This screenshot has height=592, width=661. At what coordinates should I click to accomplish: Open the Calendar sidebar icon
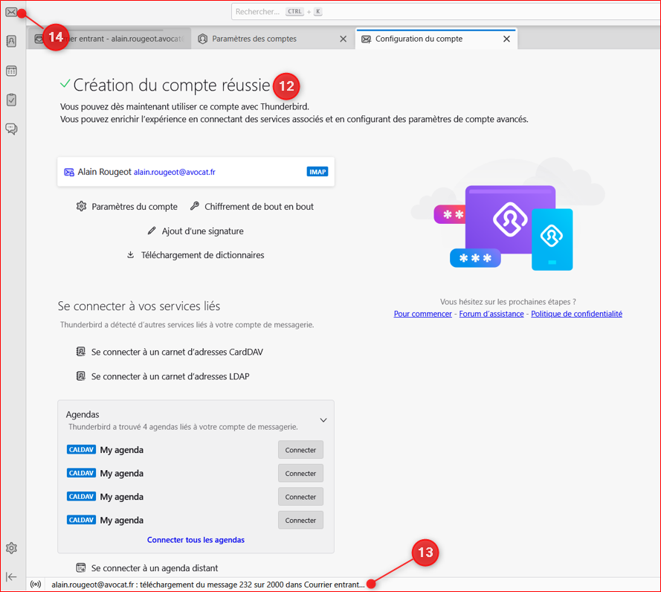coord(11,71)
